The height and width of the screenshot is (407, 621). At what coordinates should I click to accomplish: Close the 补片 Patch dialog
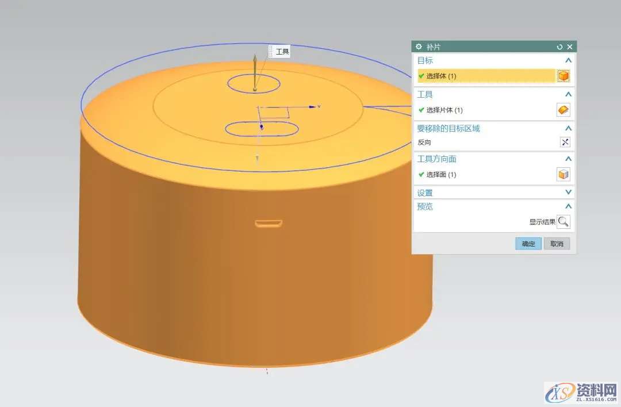tap(570, 47)
